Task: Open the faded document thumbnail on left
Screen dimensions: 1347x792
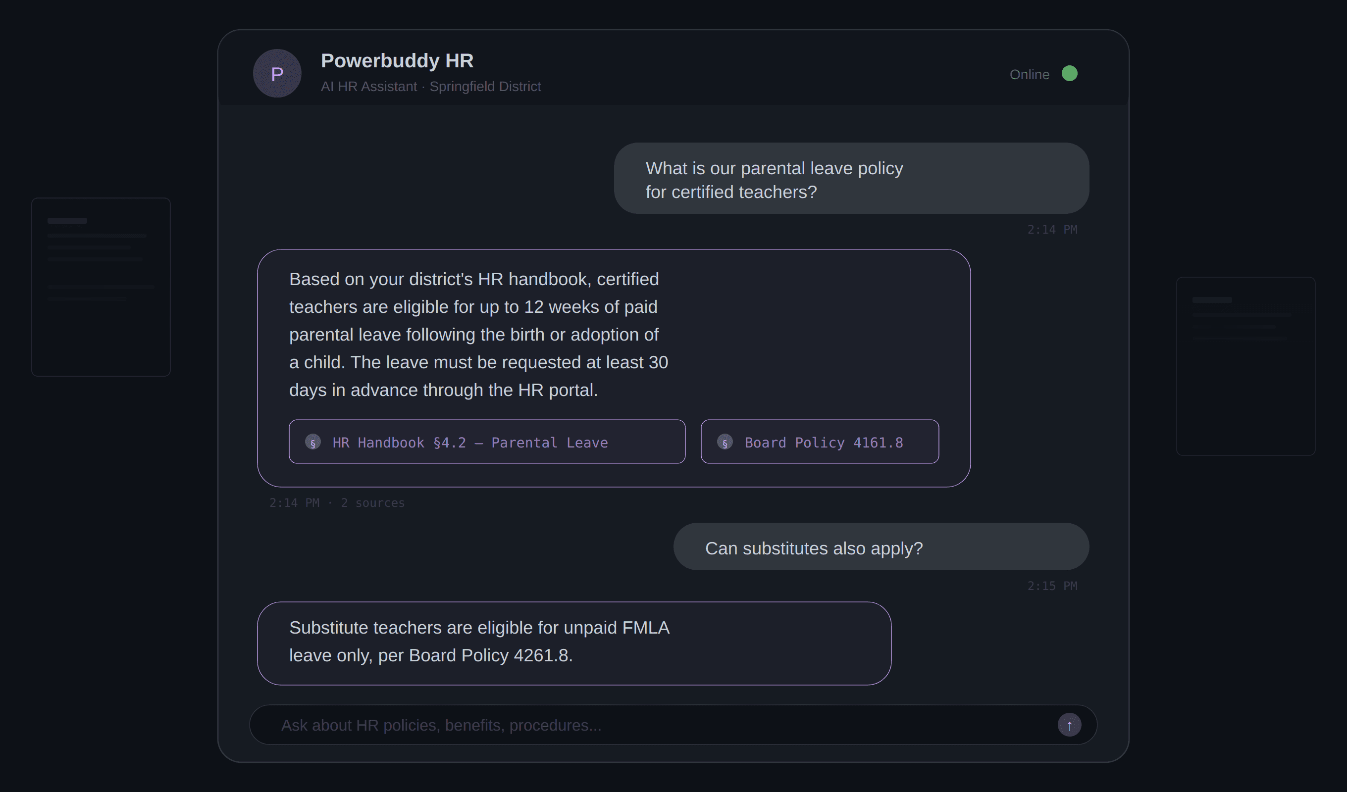Action: 101,287
